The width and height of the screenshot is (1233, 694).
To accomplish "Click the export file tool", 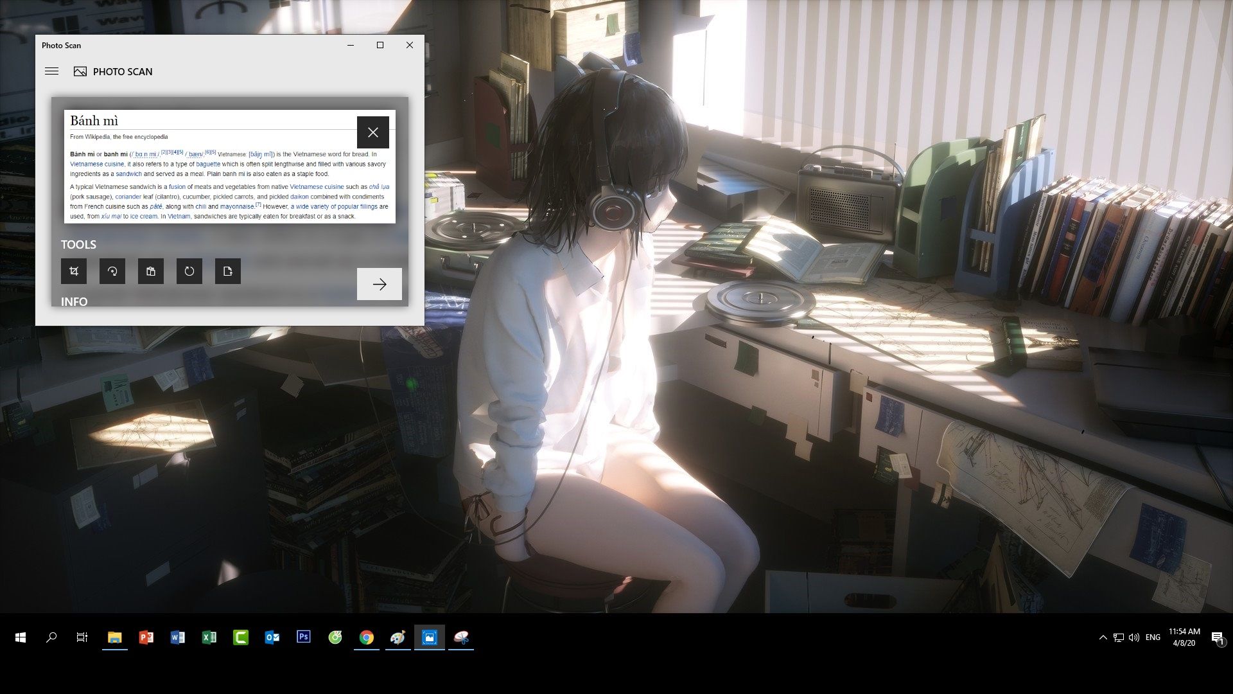I will tap(228, 271).
